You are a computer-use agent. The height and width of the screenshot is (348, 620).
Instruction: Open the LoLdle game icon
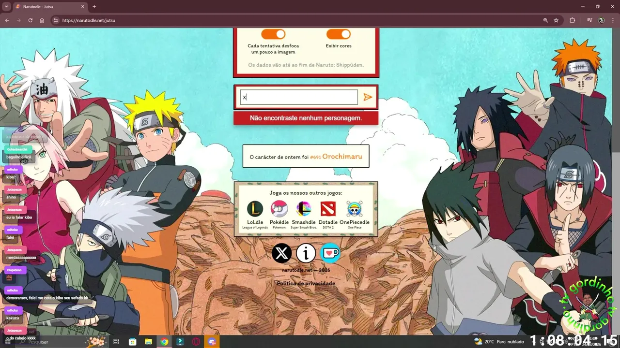click(x=255, y=209)
